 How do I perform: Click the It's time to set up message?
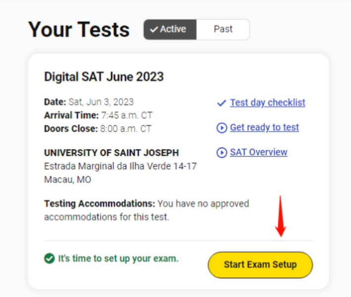pyautogui.click(x=118, y=258)
